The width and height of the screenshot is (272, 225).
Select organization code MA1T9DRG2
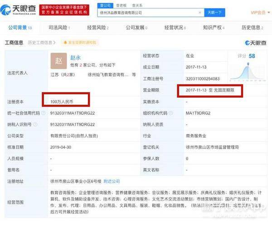(198, 113)
